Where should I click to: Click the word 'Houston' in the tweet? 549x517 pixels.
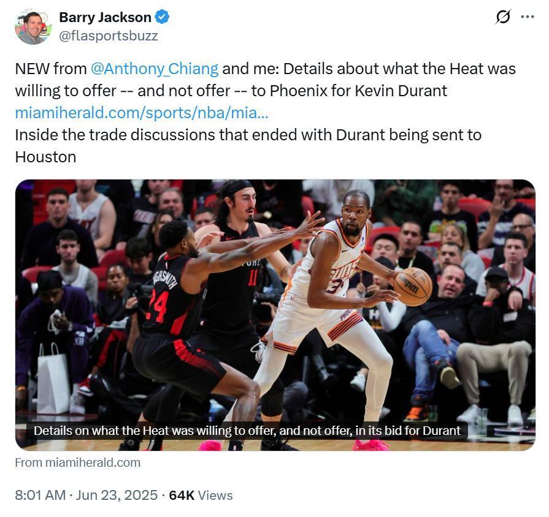pyautogui.click(x=45, y=157)
